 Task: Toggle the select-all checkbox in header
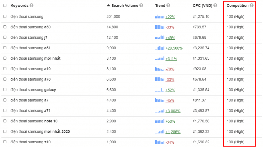pos(5,6)
